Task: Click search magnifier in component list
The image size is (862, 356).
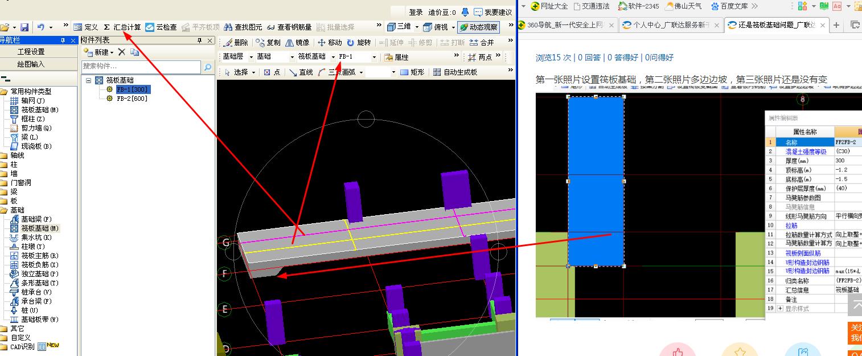Action: coord(207,67)
